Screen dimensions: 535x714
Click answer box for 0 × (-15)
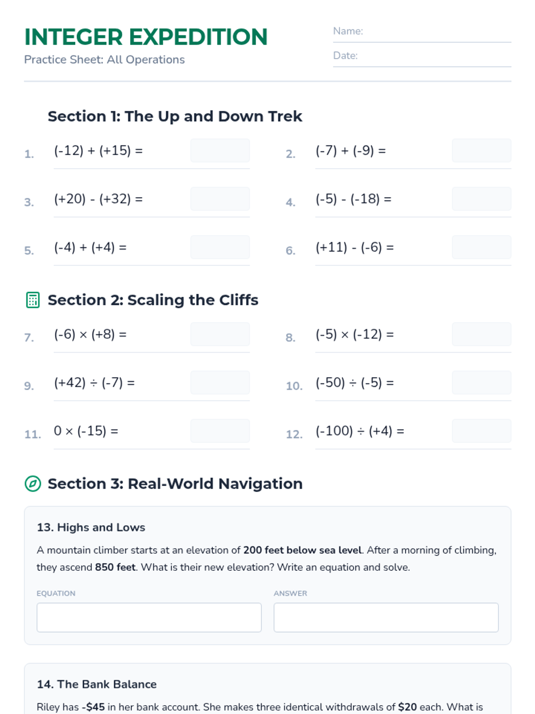[x=220, y=431]
